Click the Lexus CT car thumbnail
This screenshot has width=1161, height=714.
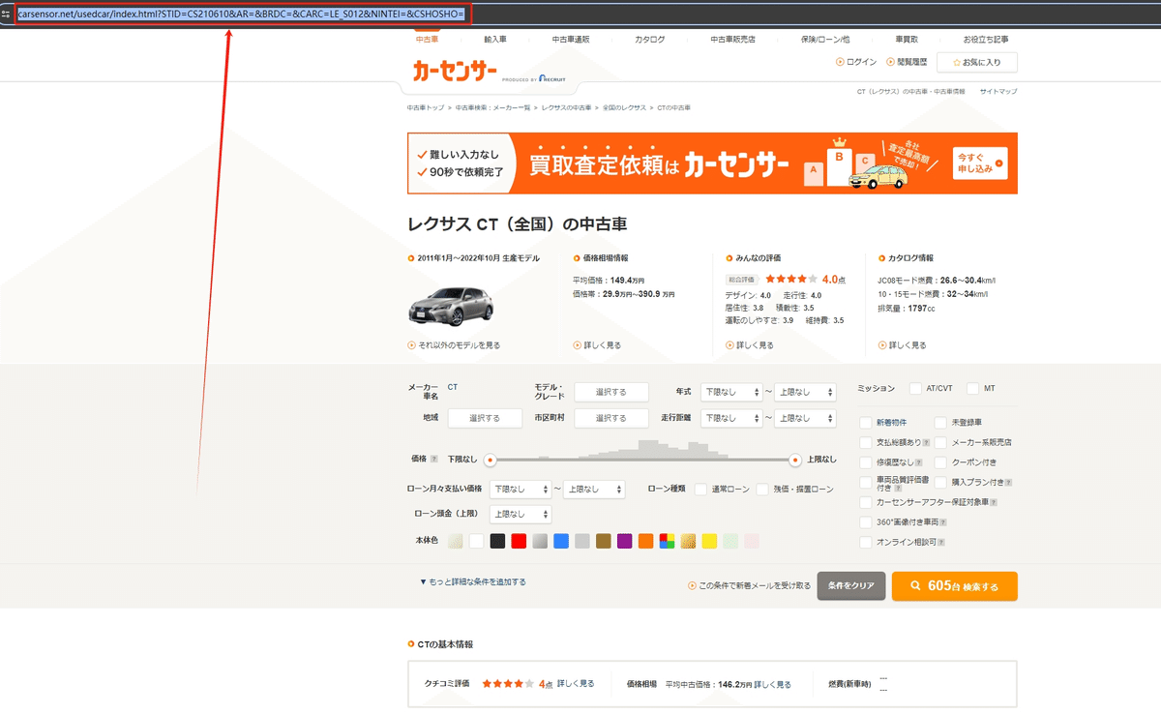pos(451,304)
